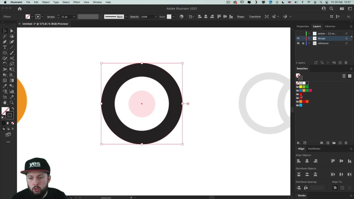354x199 pixels.
Task: Choose the Hand tool
Action: pyautogui.click(x=5, y=103)
